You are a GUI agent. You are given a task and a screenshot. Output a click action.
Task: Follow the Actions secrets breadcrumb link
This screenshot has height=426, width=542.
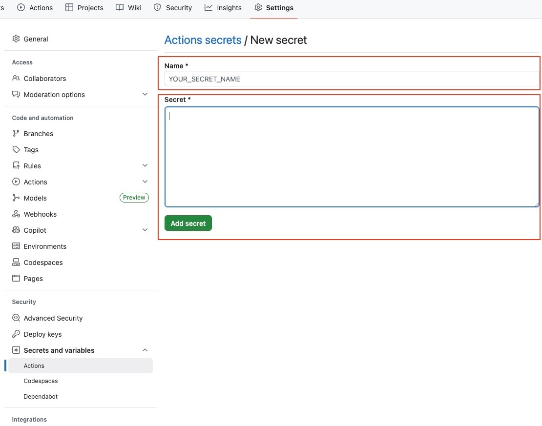203,40
